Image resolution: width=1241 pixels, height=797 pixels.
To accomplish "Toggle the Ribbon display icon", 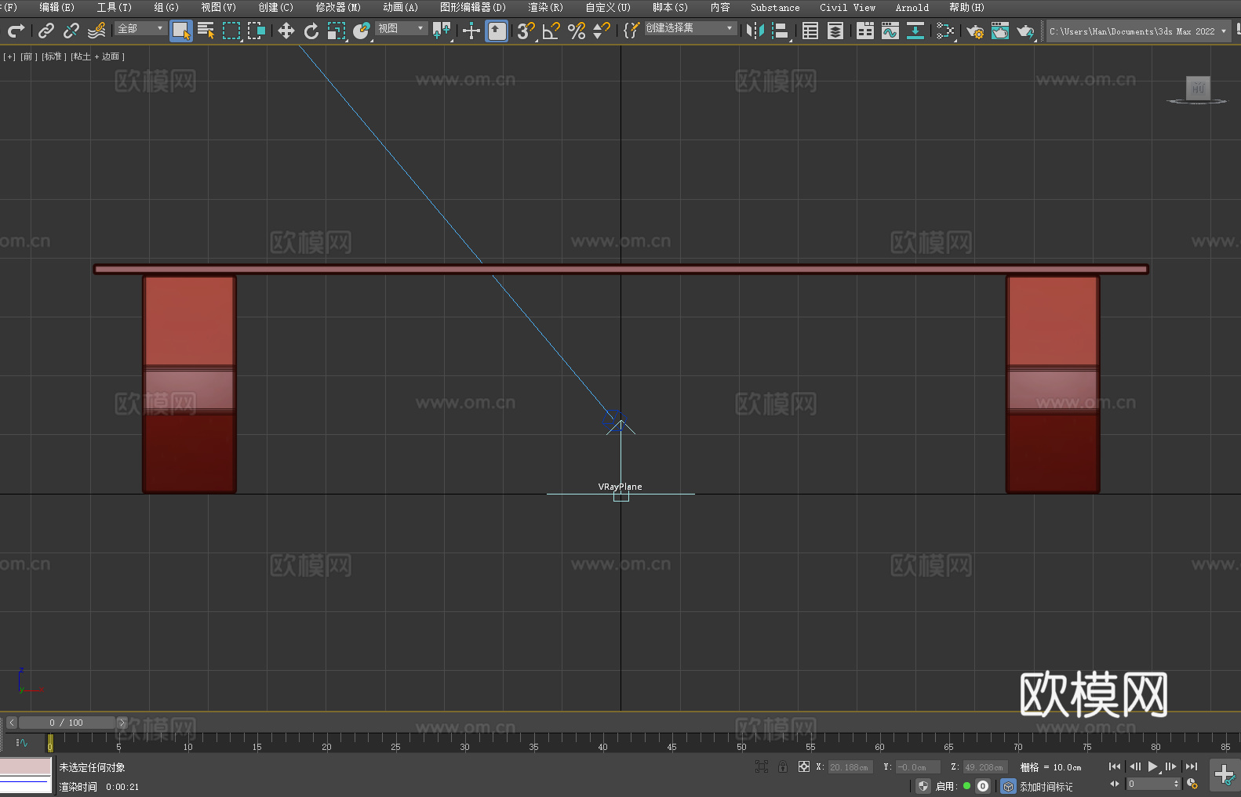I will point(865,31).
